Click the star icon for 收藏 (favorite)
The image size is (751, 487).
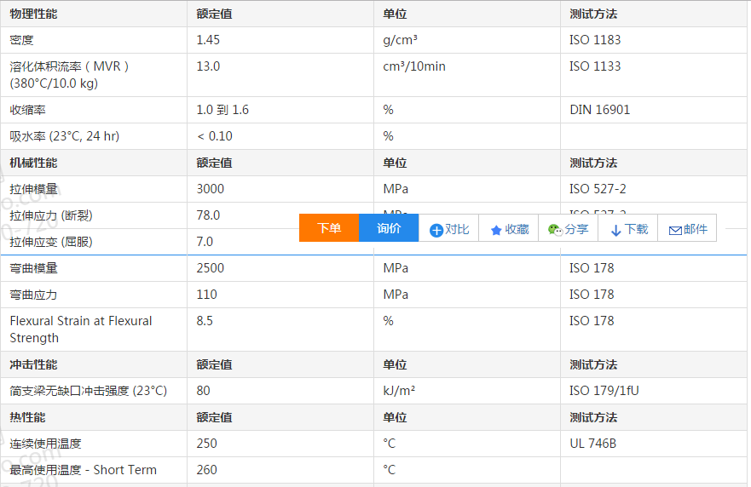(x=496, y=230)
